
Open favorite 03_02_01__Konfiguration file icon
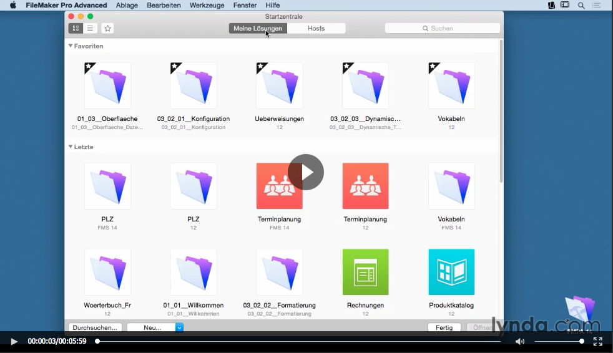(194, 85)
